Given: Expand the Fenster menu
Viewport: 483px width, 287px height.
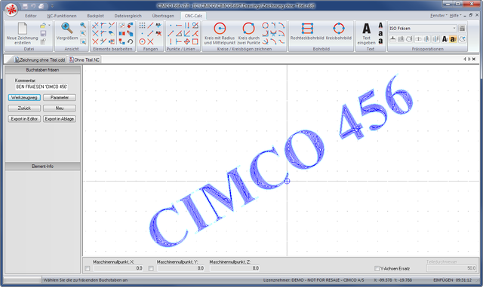Looking at the screenshot, I should click(438, 15).
